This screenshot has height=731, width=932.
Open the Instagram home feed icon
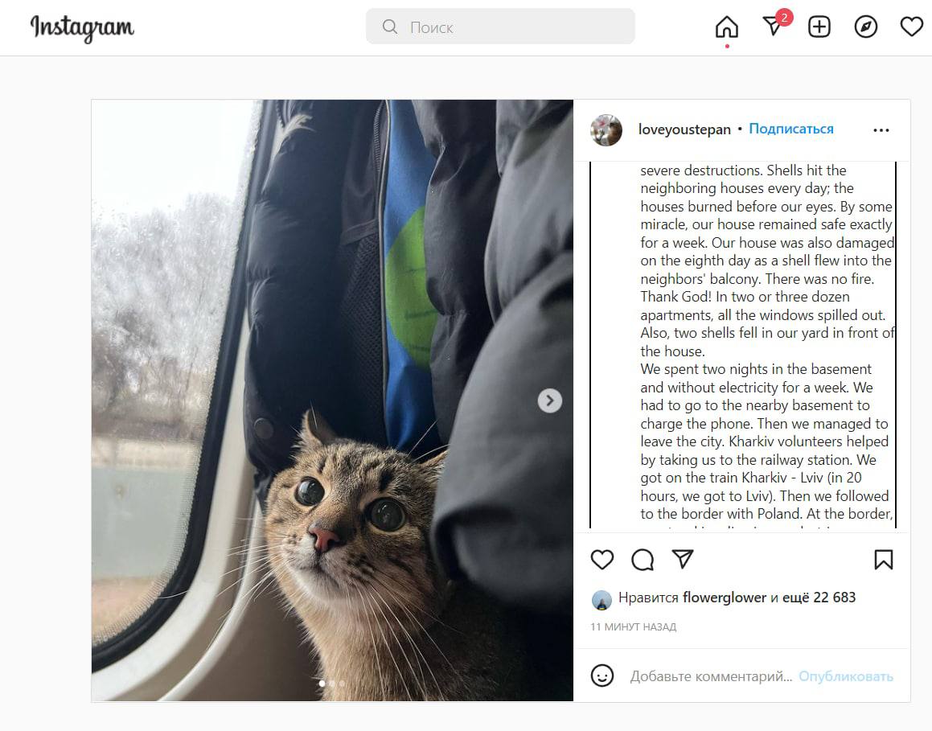(726, 27)
